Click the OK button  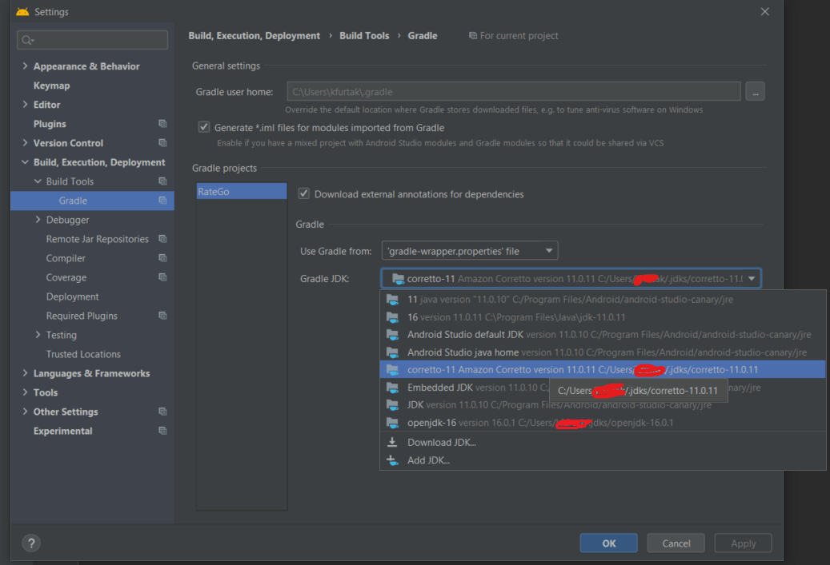(608, 543)
